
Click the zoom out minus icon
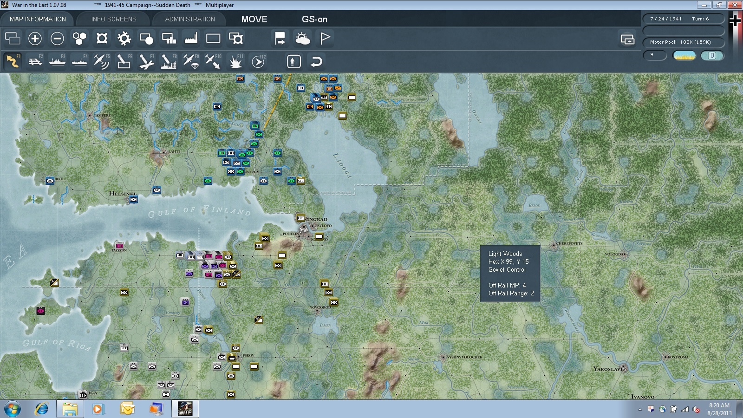(x=57, y=38)
